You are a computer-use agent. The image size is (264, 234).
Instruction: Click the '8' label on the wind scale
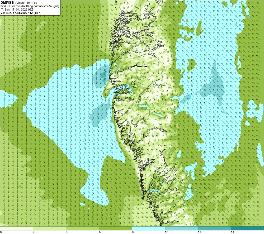133,232
